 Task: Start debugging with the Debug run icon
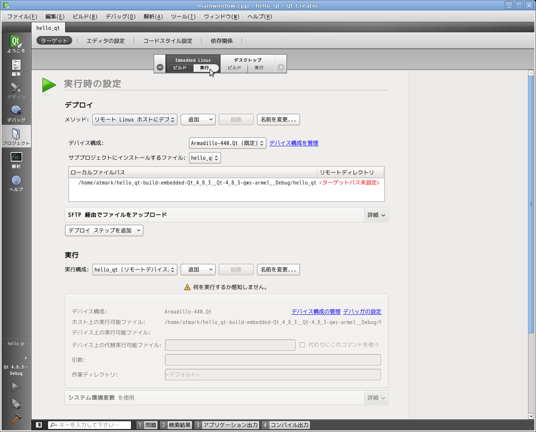pyautogui.click(x=16, y=404)
